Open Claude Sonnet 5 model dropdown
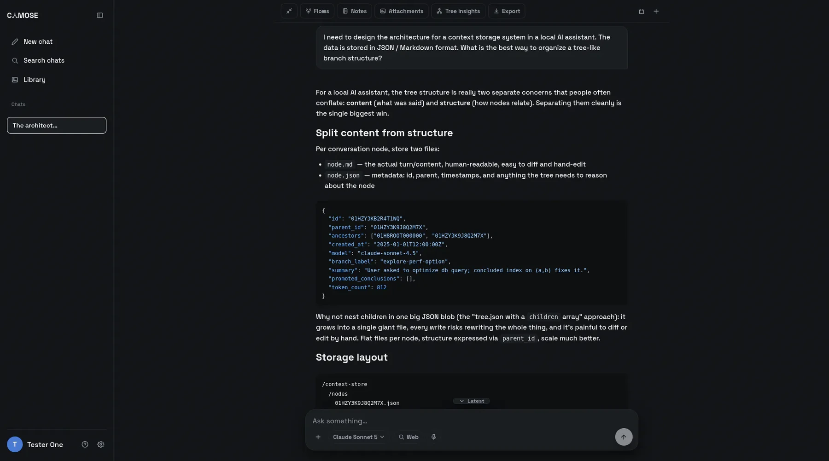 pos(358,437)
